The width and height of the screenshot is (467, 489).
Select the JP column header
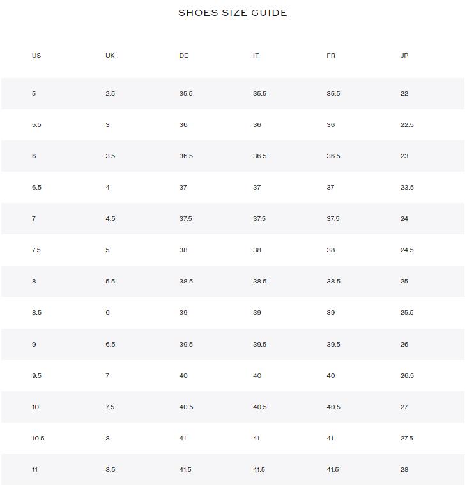[x=404, y=56]
